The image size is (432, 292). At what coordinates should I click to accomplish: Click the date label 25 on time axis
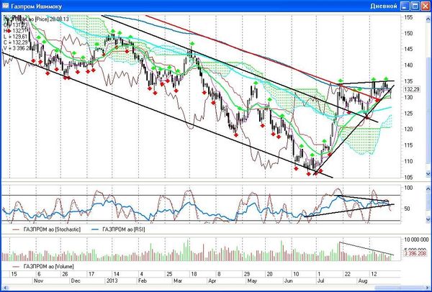(x=169, y=274)
